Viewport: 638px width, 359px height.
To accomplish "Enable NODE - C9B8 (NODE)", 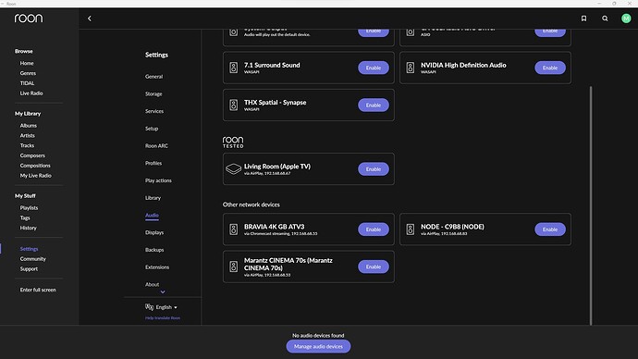I will pyautogui.click(x=550, y=229).
